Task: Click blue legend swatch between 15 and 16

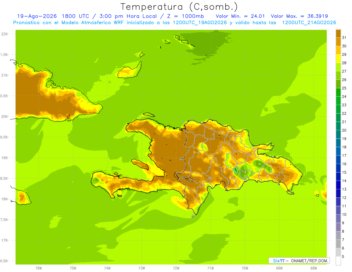Action: pyautogui.click(x=338, y=168)
